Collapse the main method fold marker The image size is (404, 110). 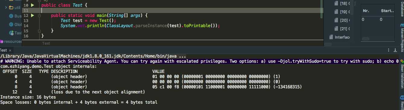click(x=39, y=15)
